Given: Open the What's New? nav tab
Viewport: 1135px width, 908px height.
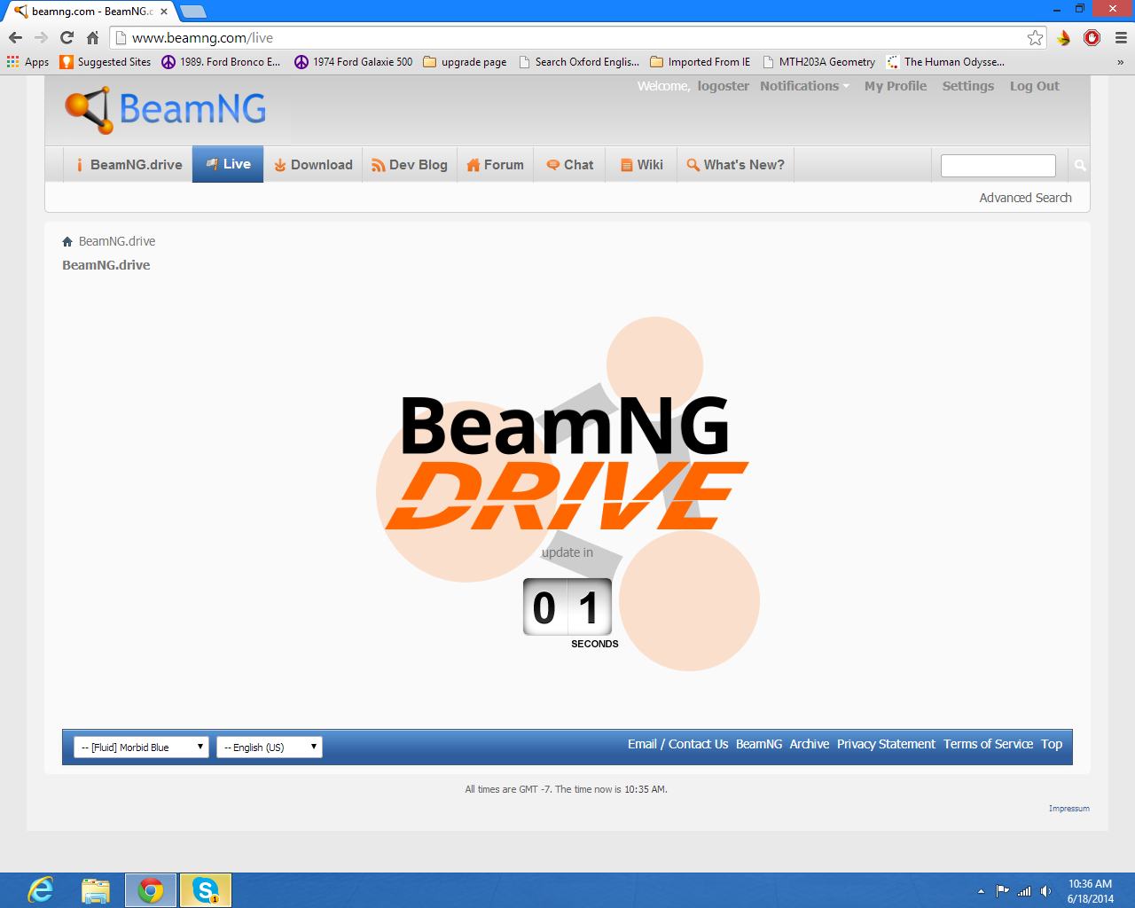Looking at the screenshot, I should click(735, 165).
